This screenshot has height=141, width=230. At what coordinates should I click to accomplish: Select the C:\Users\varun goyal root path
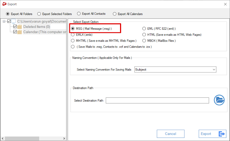pyautogui.click(x=42, y=21)
